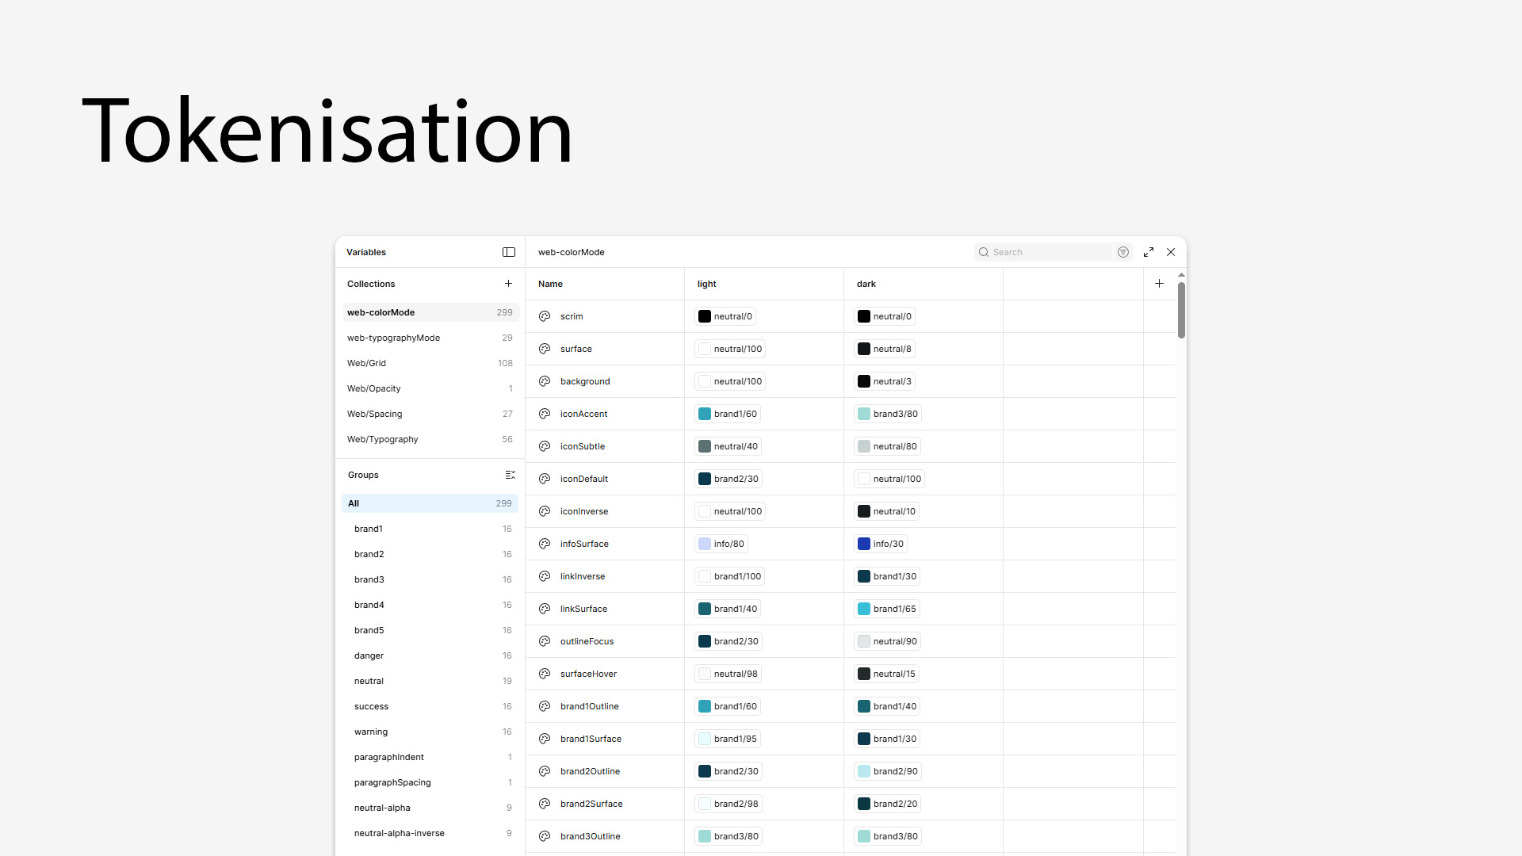Click color icon next to infoSurface
The height and width of the screenshot is (856, 1522).
click(x=545, y=544)
